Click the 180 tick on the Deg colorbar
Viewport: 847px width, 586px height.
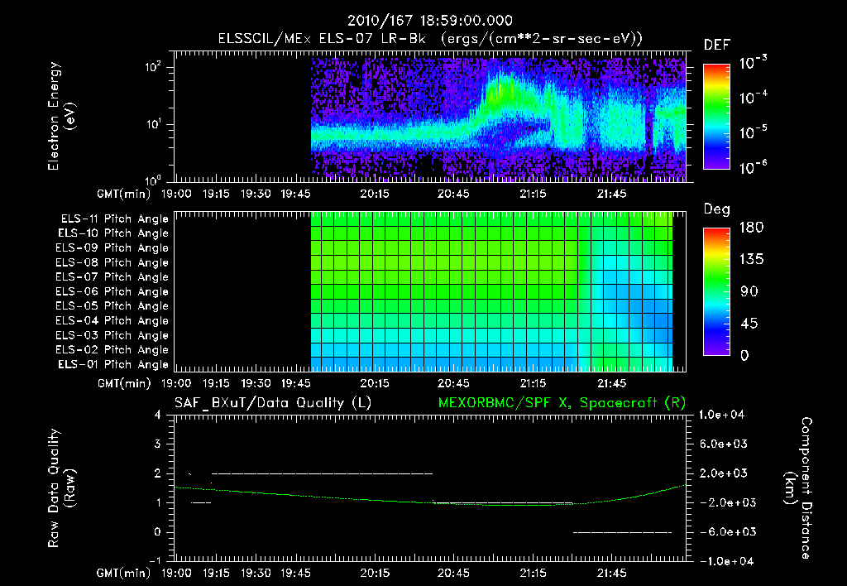click(x=751, y=228)
